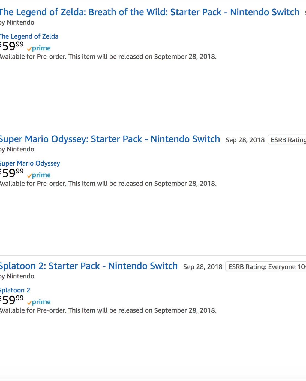Select the $59.99 price under Splatoon 2
Image resolution: width=306 pixels, height=381 pixels.
click(x=12, y=300)
